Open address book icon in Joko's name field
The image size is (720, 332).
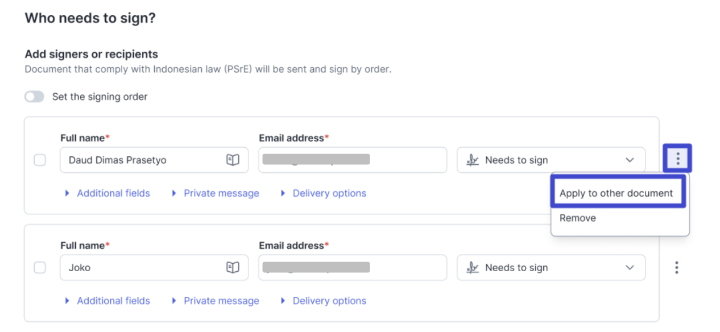coord(233,268)
